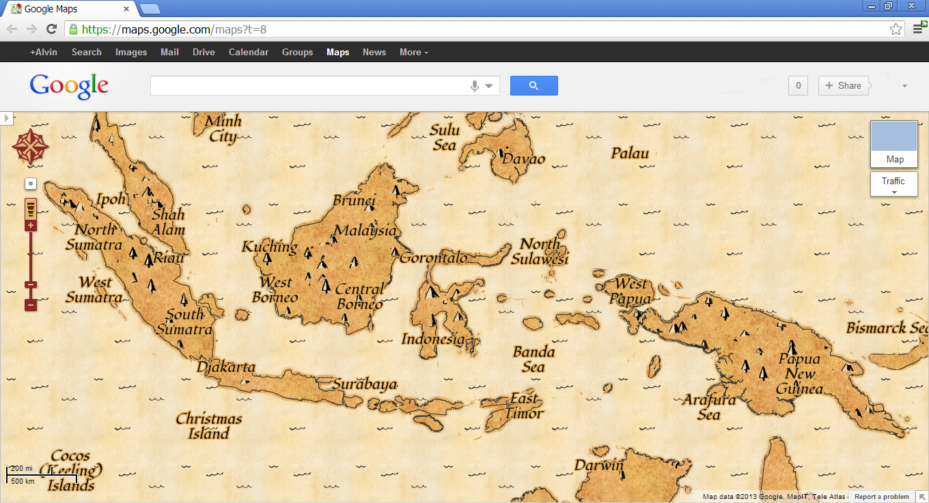Open a new tab button
This screenshot has width=929, height=503.
click(150, 9)
